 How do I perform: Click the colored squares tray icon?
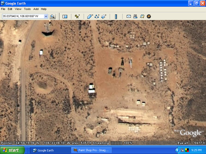click(x=187, y=150)
